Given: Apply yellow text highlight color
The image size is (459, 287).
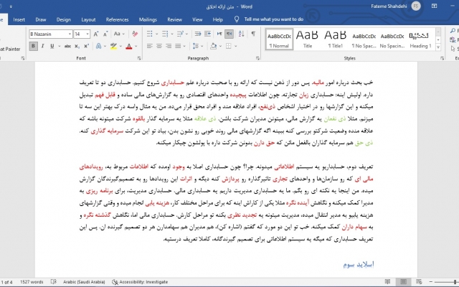Looking at the screenshot, I should (113, 46).
